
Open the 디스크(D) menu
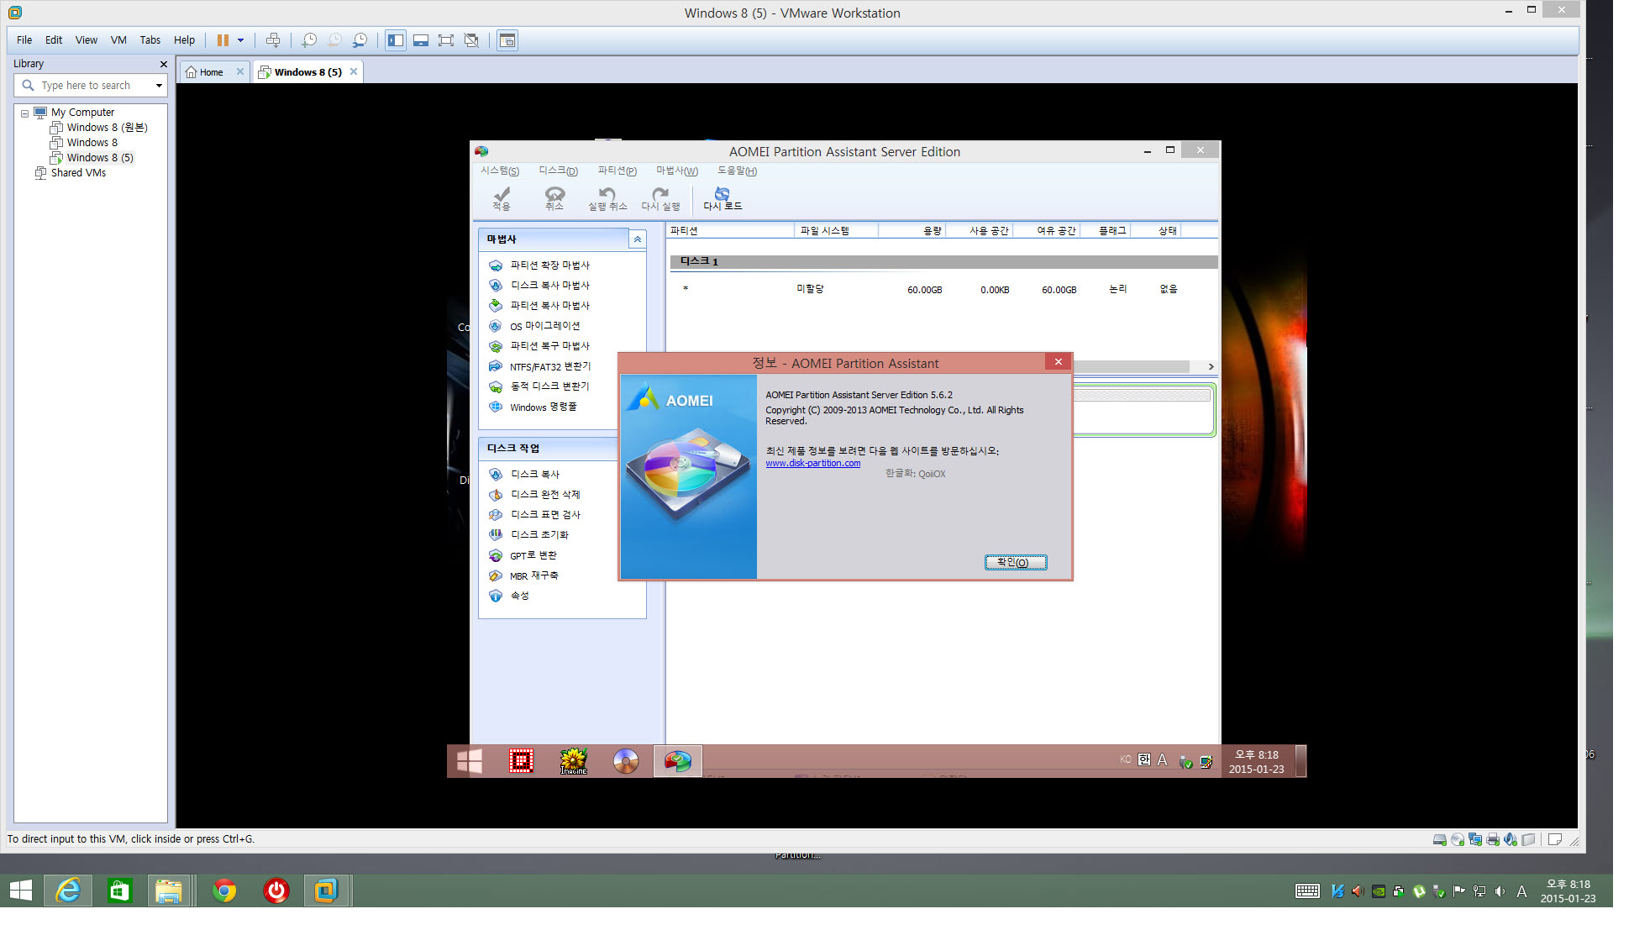[x=558, y=171]
